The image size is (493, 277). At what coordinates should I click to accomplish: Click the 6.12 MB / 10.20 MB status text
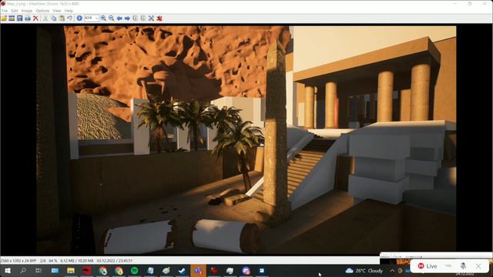[x=77, y=261]
